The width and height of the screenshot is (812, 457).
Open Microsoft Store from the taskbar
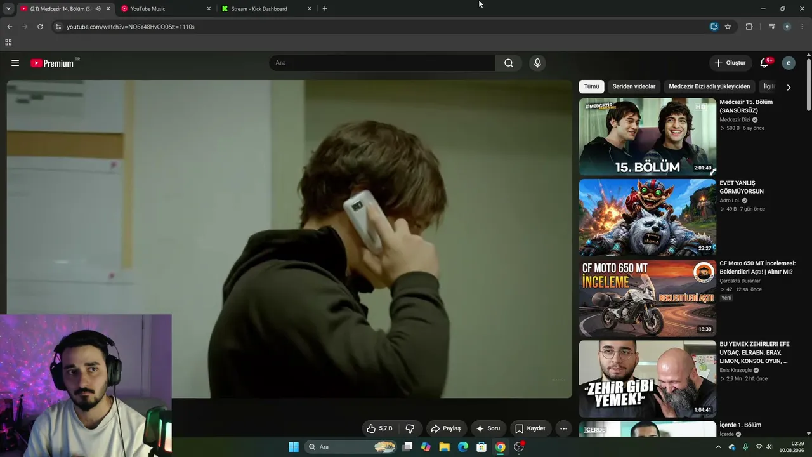click(481, 447)
